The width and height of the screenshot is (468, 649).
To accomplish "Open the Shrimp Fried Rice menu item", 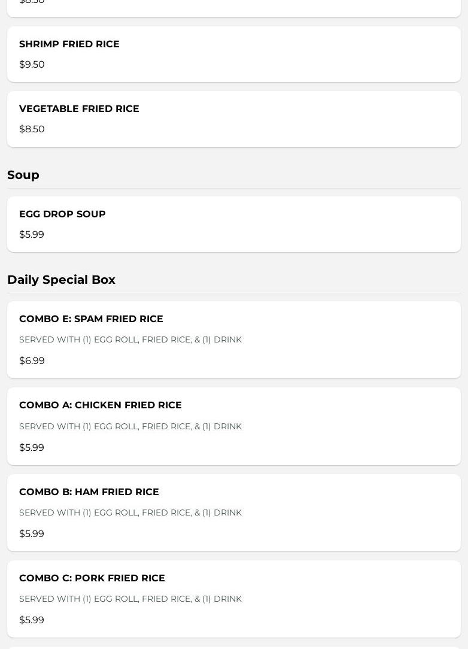I will point(234,54).
